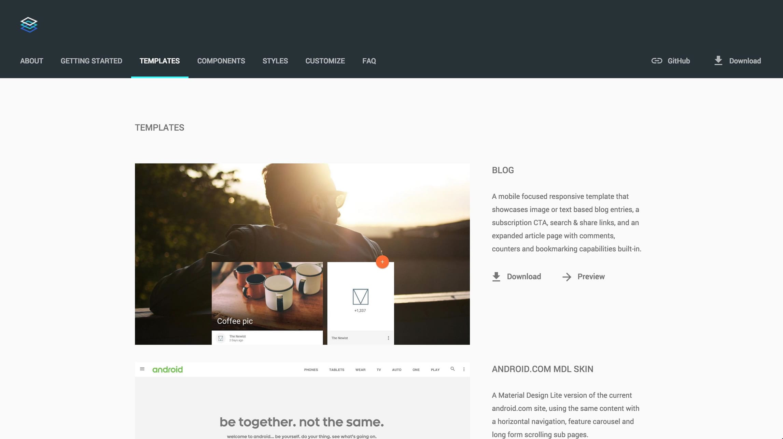Click the Download arrow icon in navbar

click(719, 61)
